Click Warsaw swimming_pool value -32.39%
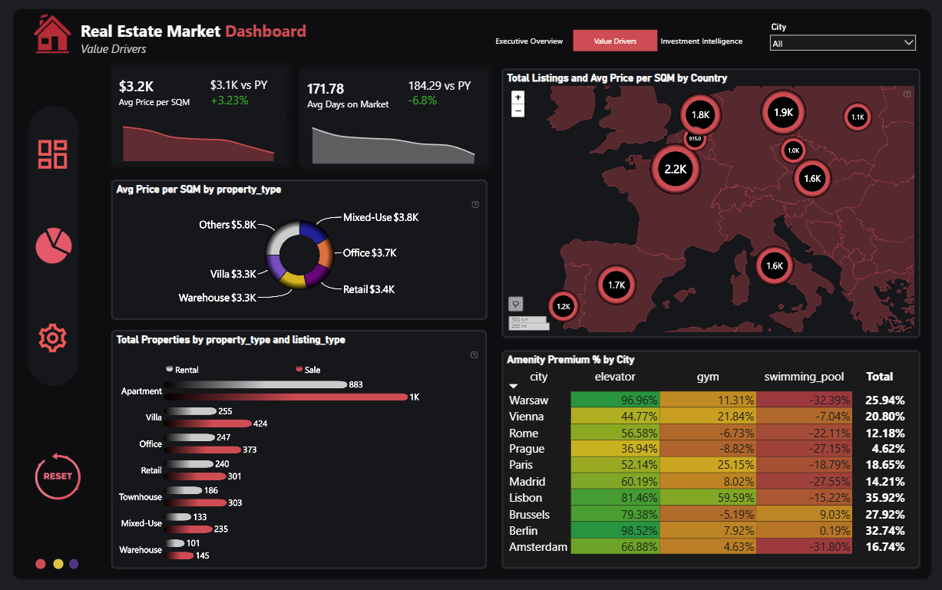The image size is (942, 590). (x=805, y=400)
